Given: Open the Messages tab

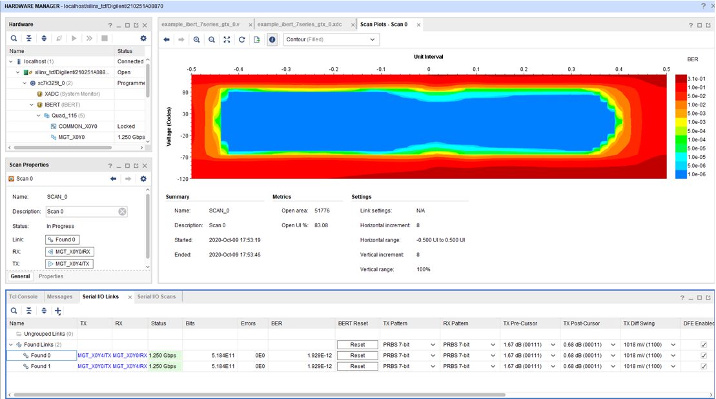Looking at the screenshot, I should (x=60, y=297).
